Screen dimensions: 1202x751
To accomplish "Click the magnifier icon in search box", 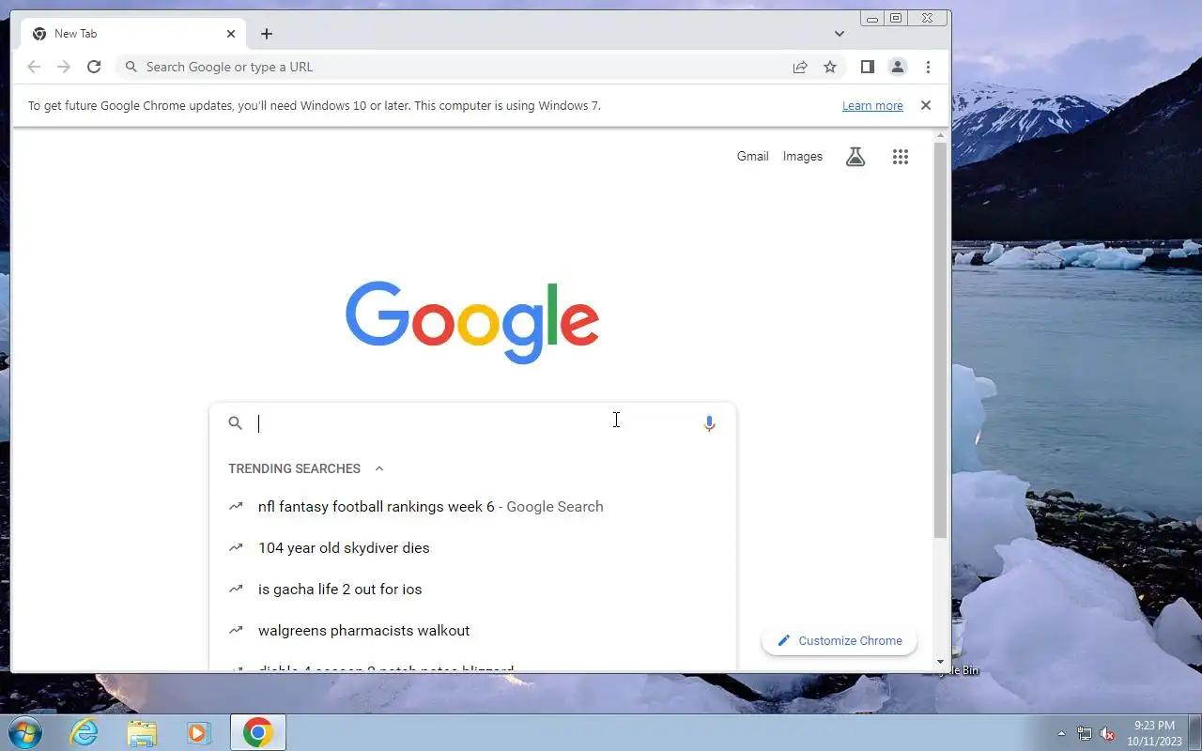I will coord(236,423).
